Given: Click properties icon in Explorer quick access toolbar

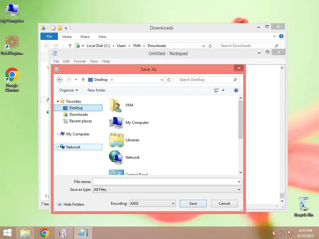Looking at the screenshot, I should coord(53,28).
